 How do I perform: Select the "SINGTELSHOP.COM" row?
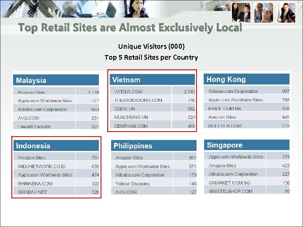point(247,190)
